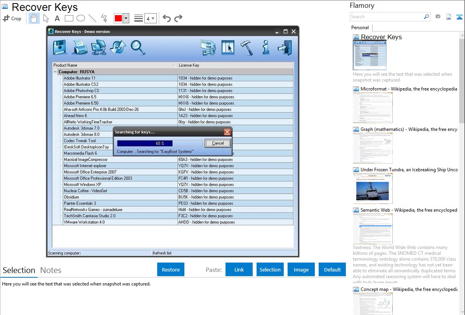Click the refresh arrows icon in Recover Keys
Viewport: 465px width, 315px height.
pos(118,47)
